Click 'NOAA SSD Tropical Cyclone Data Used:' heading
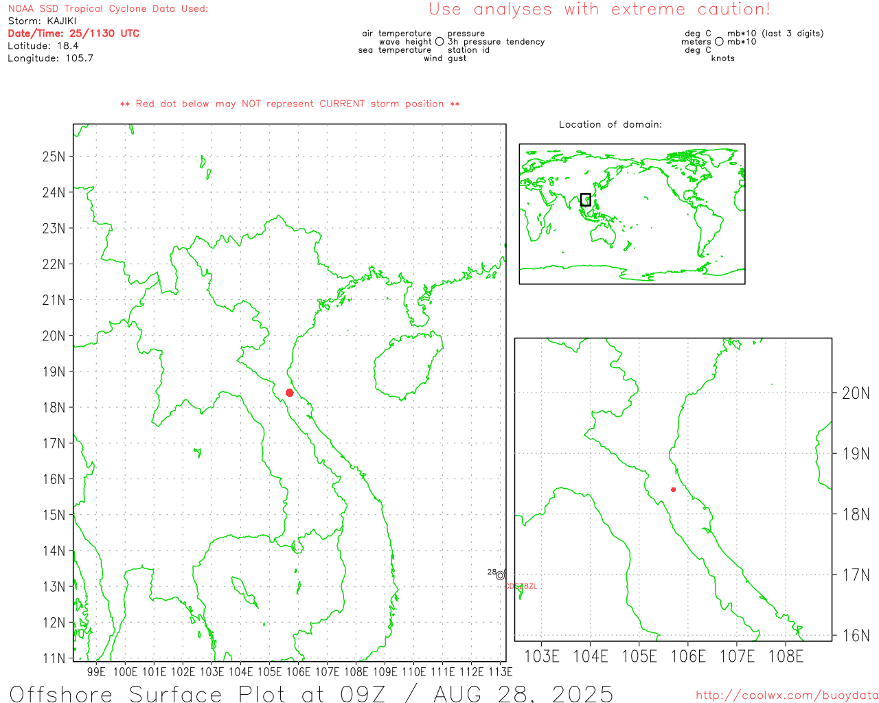 pos(108,9)
